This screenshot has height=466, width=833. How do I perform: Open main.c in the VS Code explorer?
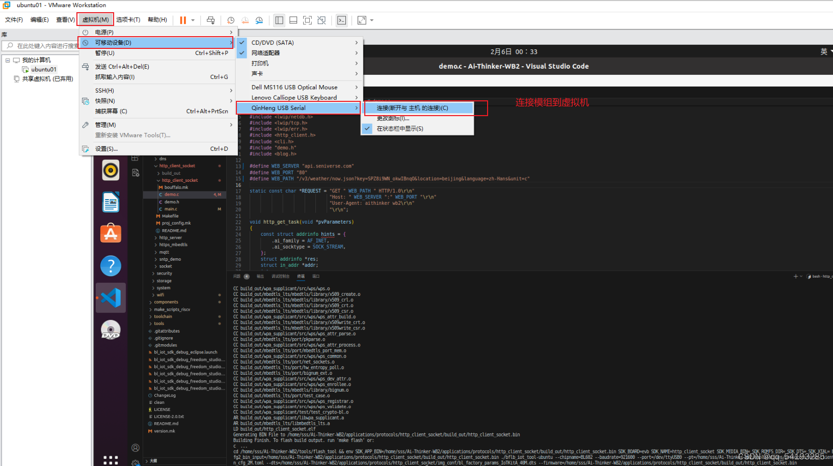[x=171, y=209]
